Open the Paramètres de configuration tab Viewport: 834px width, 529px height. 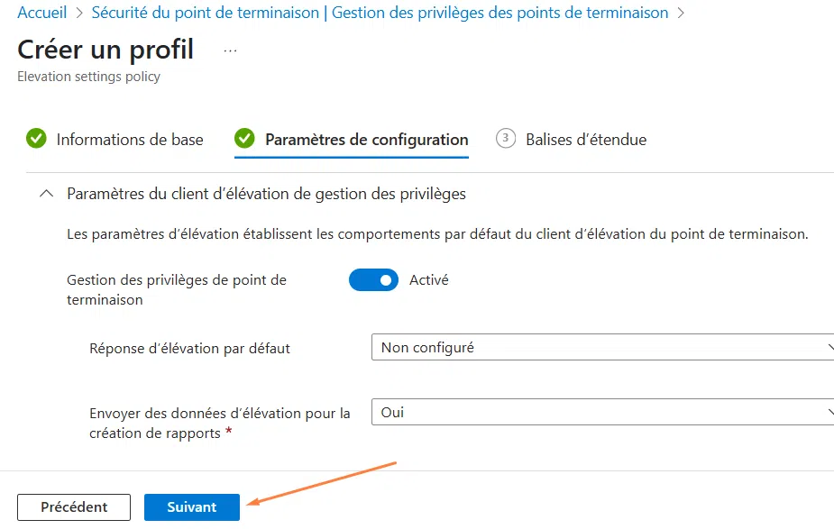(x=364, y=140)
